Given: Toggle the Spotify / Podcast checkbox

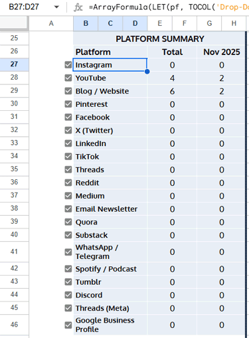Looking at the screenshot, I should pyautogui.click(x=68, y=269).
